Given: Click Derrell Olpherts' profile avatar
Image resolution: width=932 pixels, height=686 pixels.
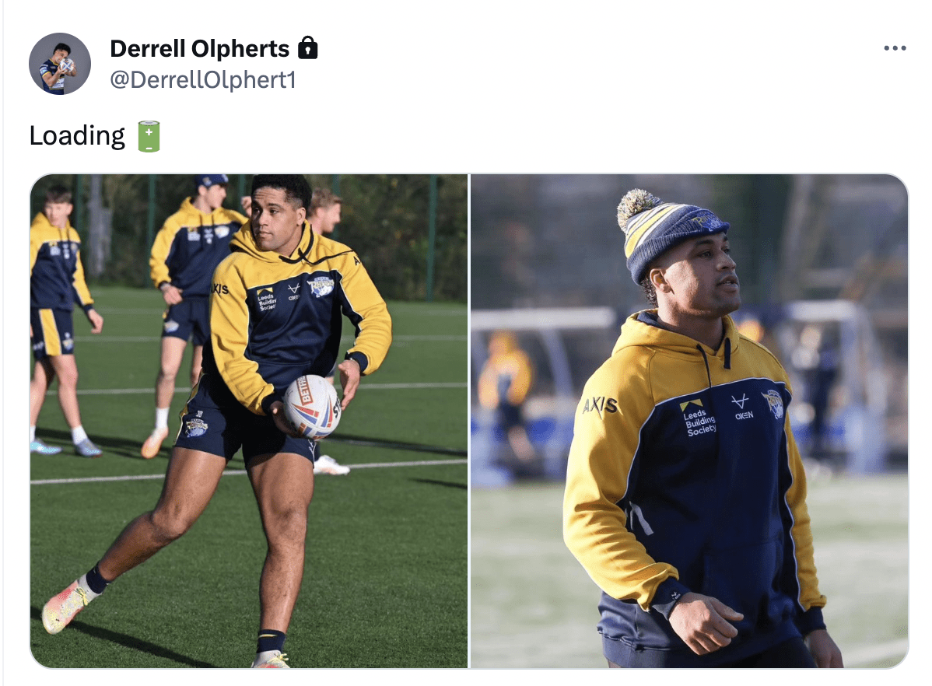Looking at the screenshot, I should pos(59,64).
